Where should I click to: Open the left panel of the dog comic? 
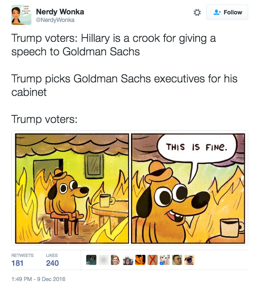point(72,188)
